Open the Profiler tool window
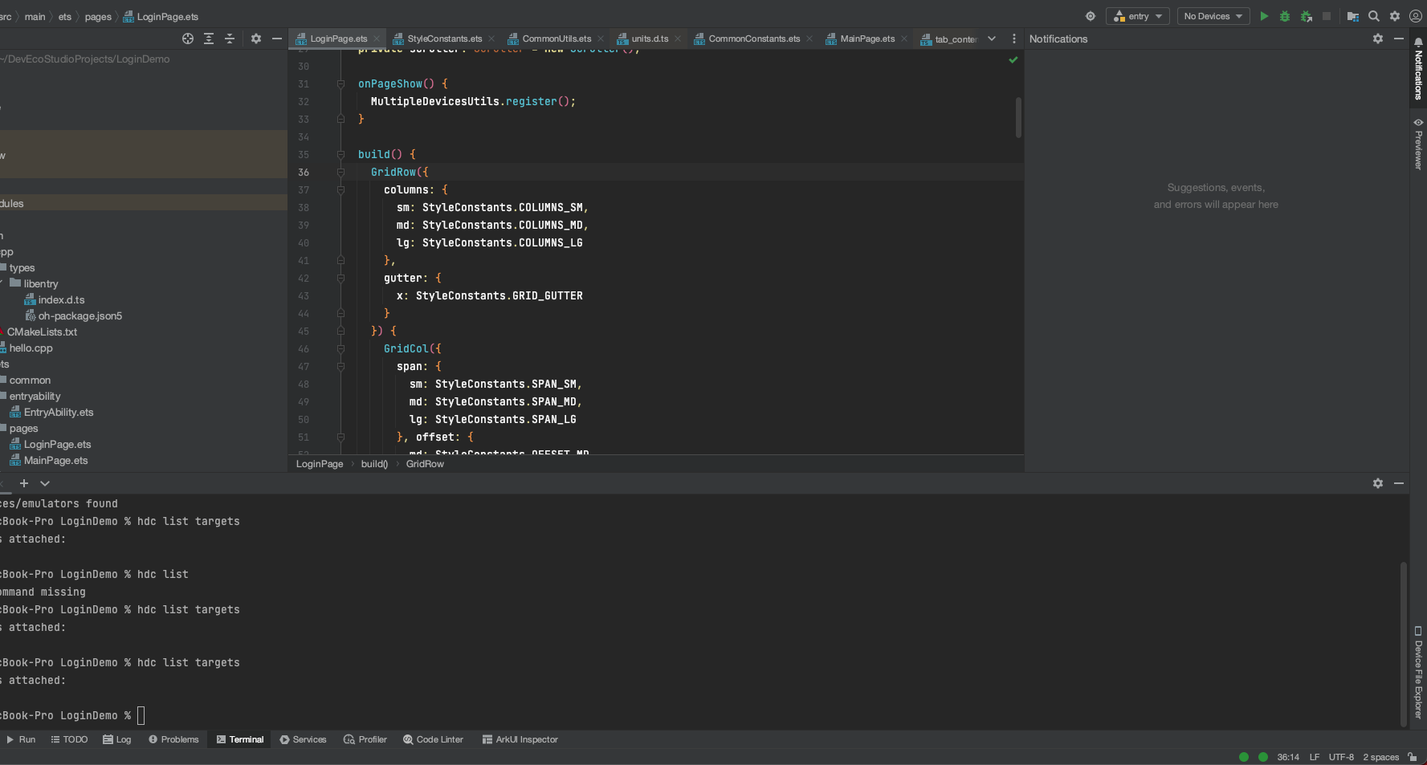Screen dimensions: 1427x765 365,739
